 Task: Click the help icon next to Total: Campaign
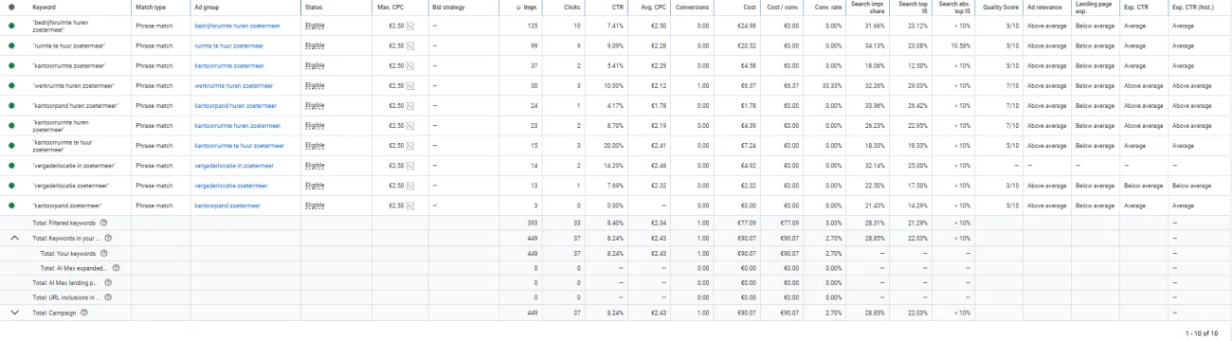[84, 312]
